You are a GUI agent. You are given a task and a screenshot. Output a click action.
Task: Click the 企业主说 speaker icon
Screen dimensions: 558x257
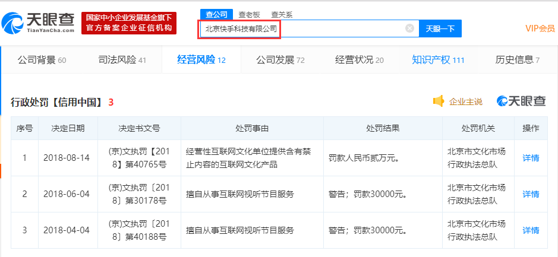[x=439, y=101]
